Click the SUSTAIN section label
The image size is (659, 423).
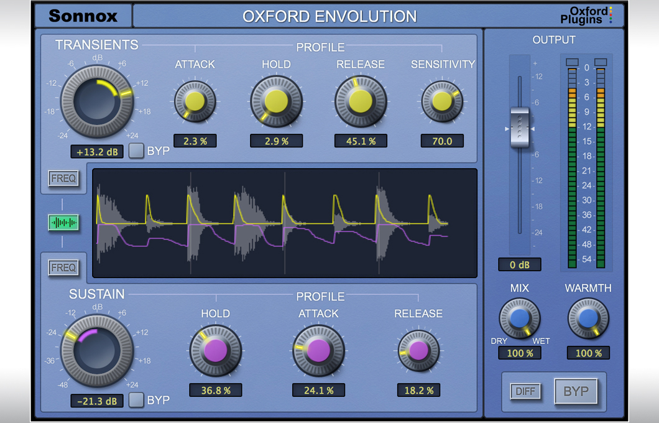pos(96,294)
